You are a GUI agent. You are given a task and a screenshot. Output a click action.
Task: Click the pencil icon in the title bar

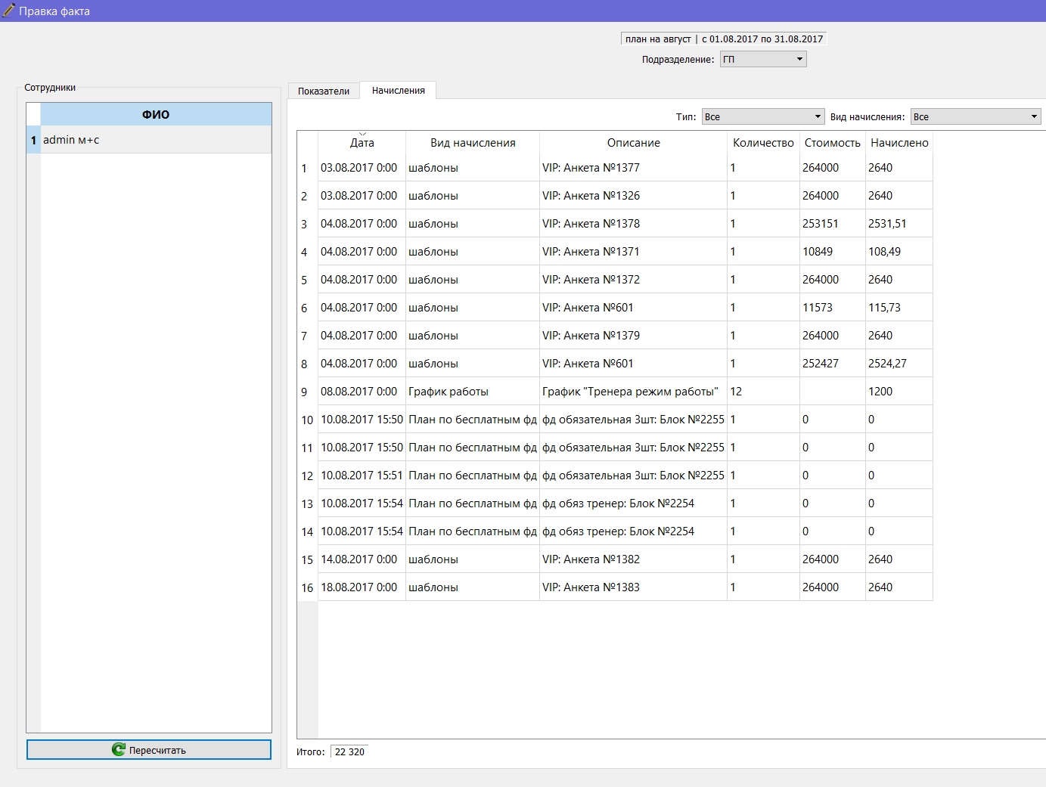(9, 11)
